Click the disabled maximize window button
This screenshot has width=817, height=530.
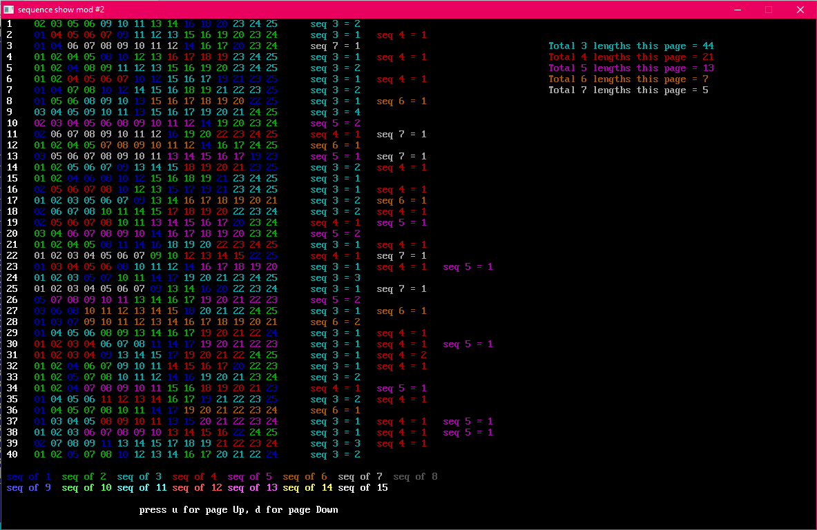click(769, 10)
